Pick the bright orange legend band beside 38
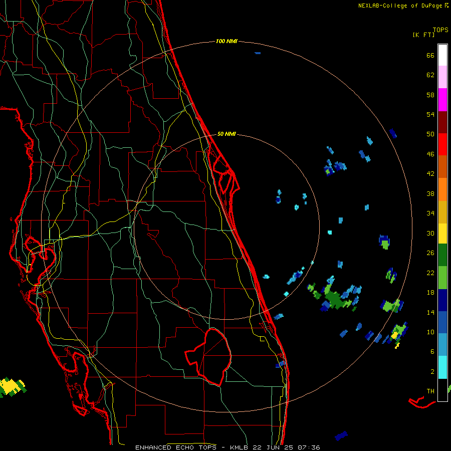 (x=442, y=189)
